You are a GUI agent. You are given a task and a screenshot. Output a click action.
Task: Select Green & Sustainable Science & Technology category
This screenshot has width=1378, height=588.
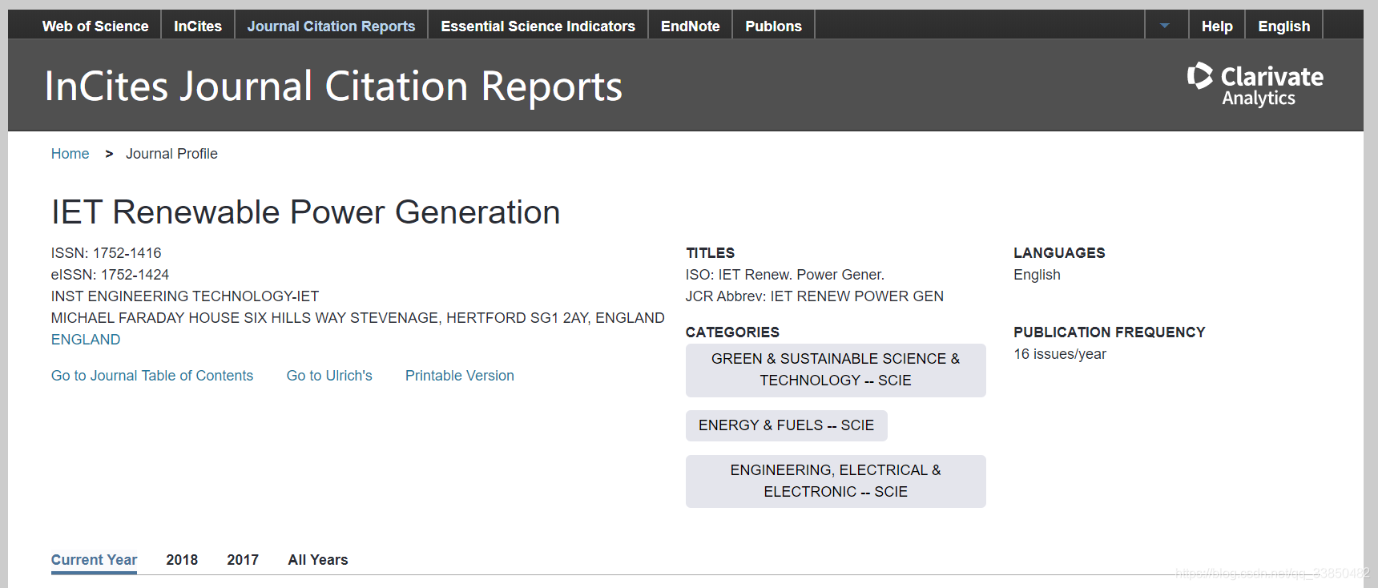pos(836,370)
